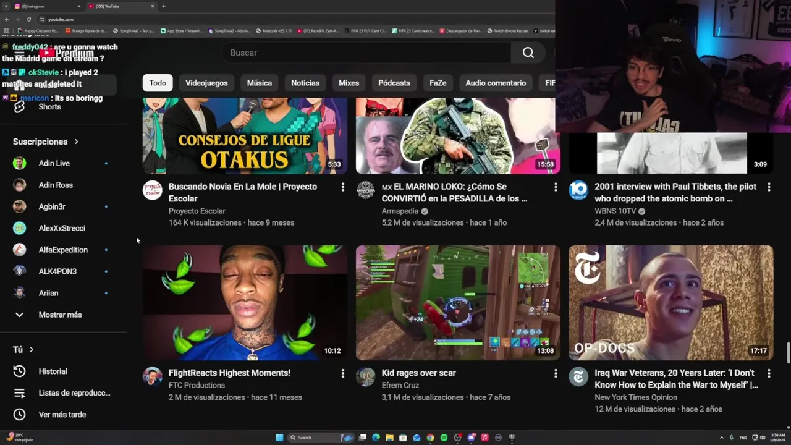The height and width of the screenshot is (445, 791).
Task: Open the FlightReacts video thumbnail
Action: tap(245, 303)
